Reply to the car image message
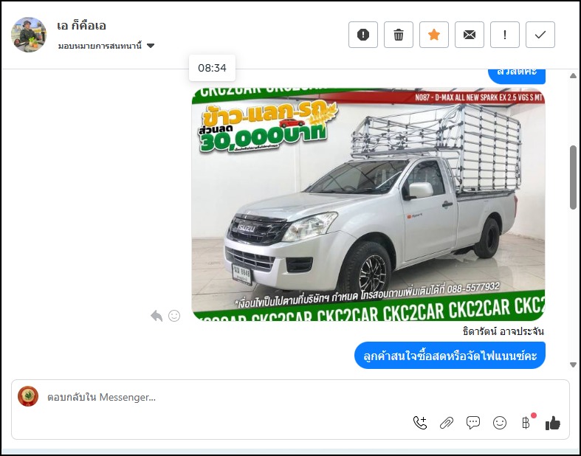581x456 pixels. (157, 316)
